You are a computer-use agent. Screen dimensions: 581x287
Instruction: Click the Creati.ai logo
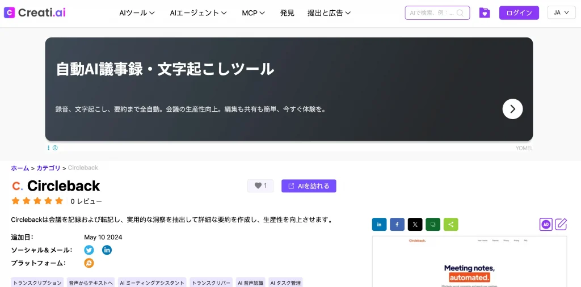[35, 13]
